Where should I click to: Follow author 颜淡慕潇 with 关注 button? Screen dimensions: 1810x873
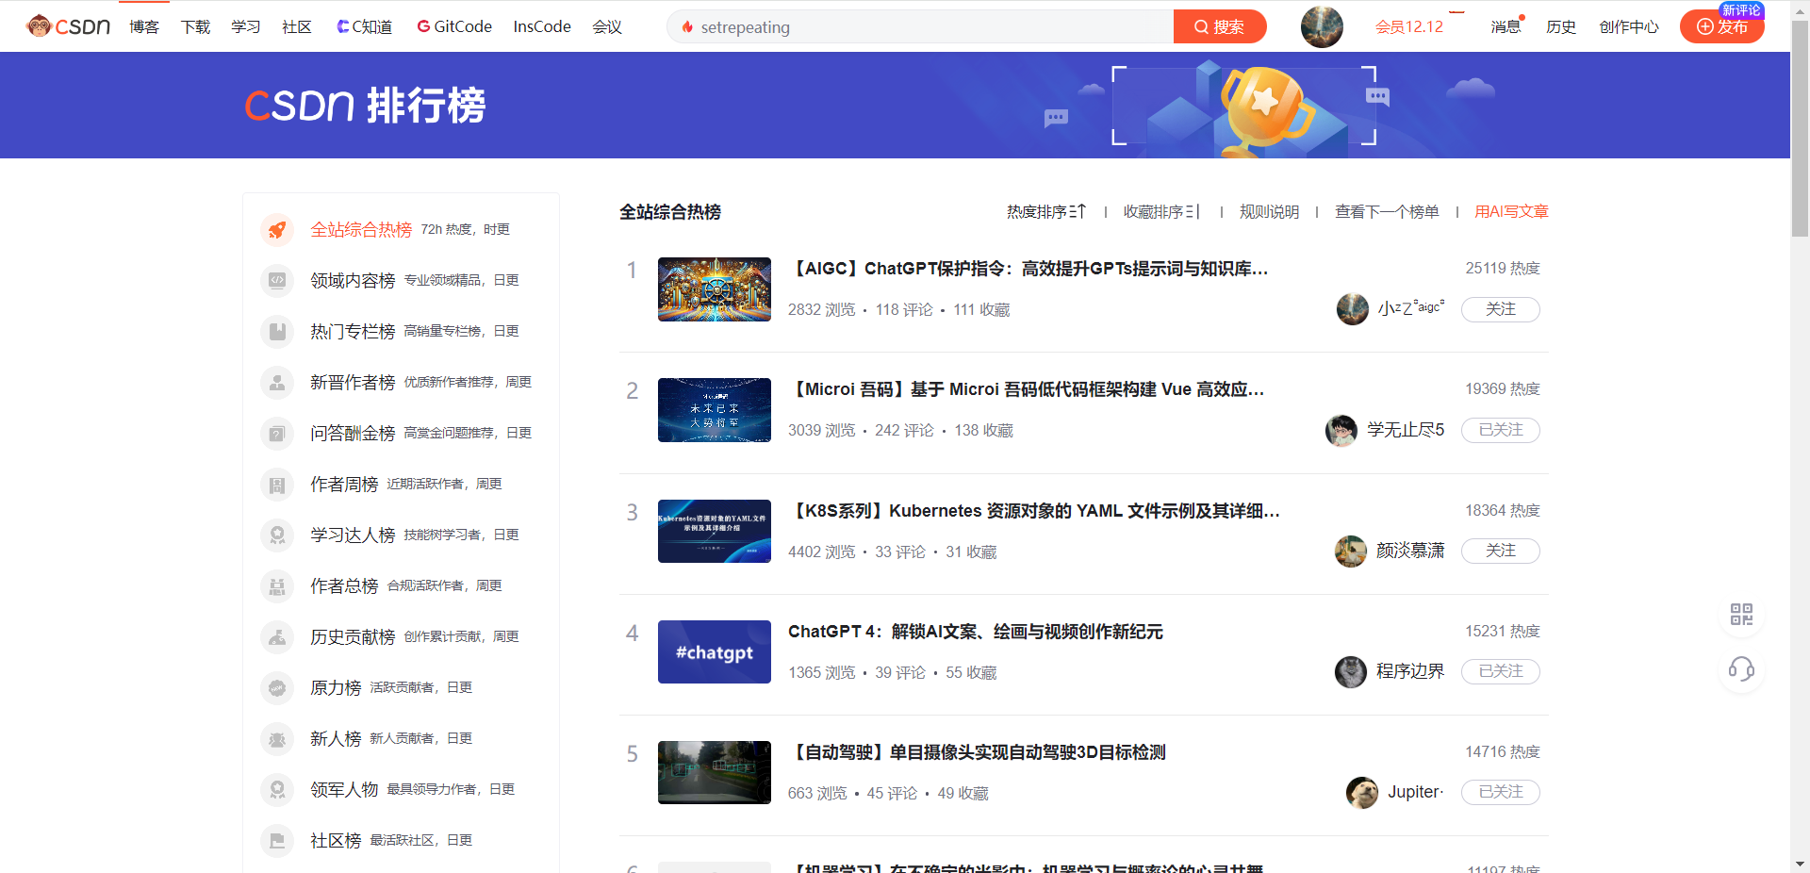point(1500,551)
